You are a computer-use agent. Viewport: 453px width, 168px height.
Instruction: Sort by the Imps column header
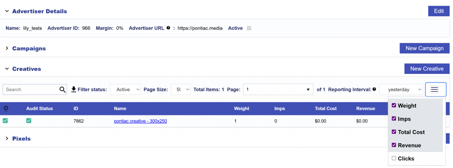click(280, 109)
